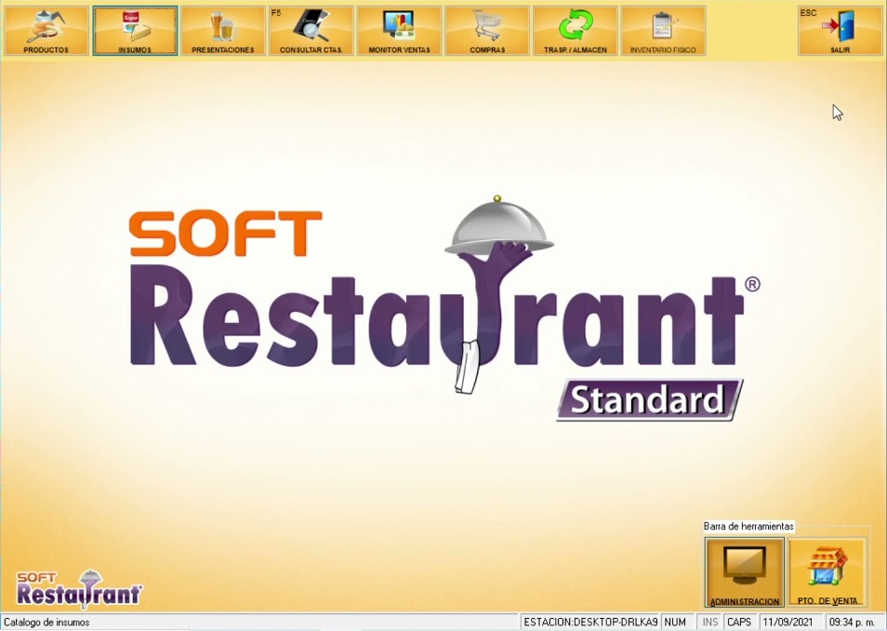
Task: Click the CAPS indicator in status bar
Action: (x=739, y=622)
